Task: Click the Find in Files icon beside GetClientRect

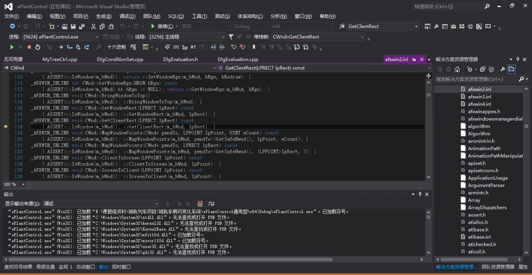Action: click(342, 27)
